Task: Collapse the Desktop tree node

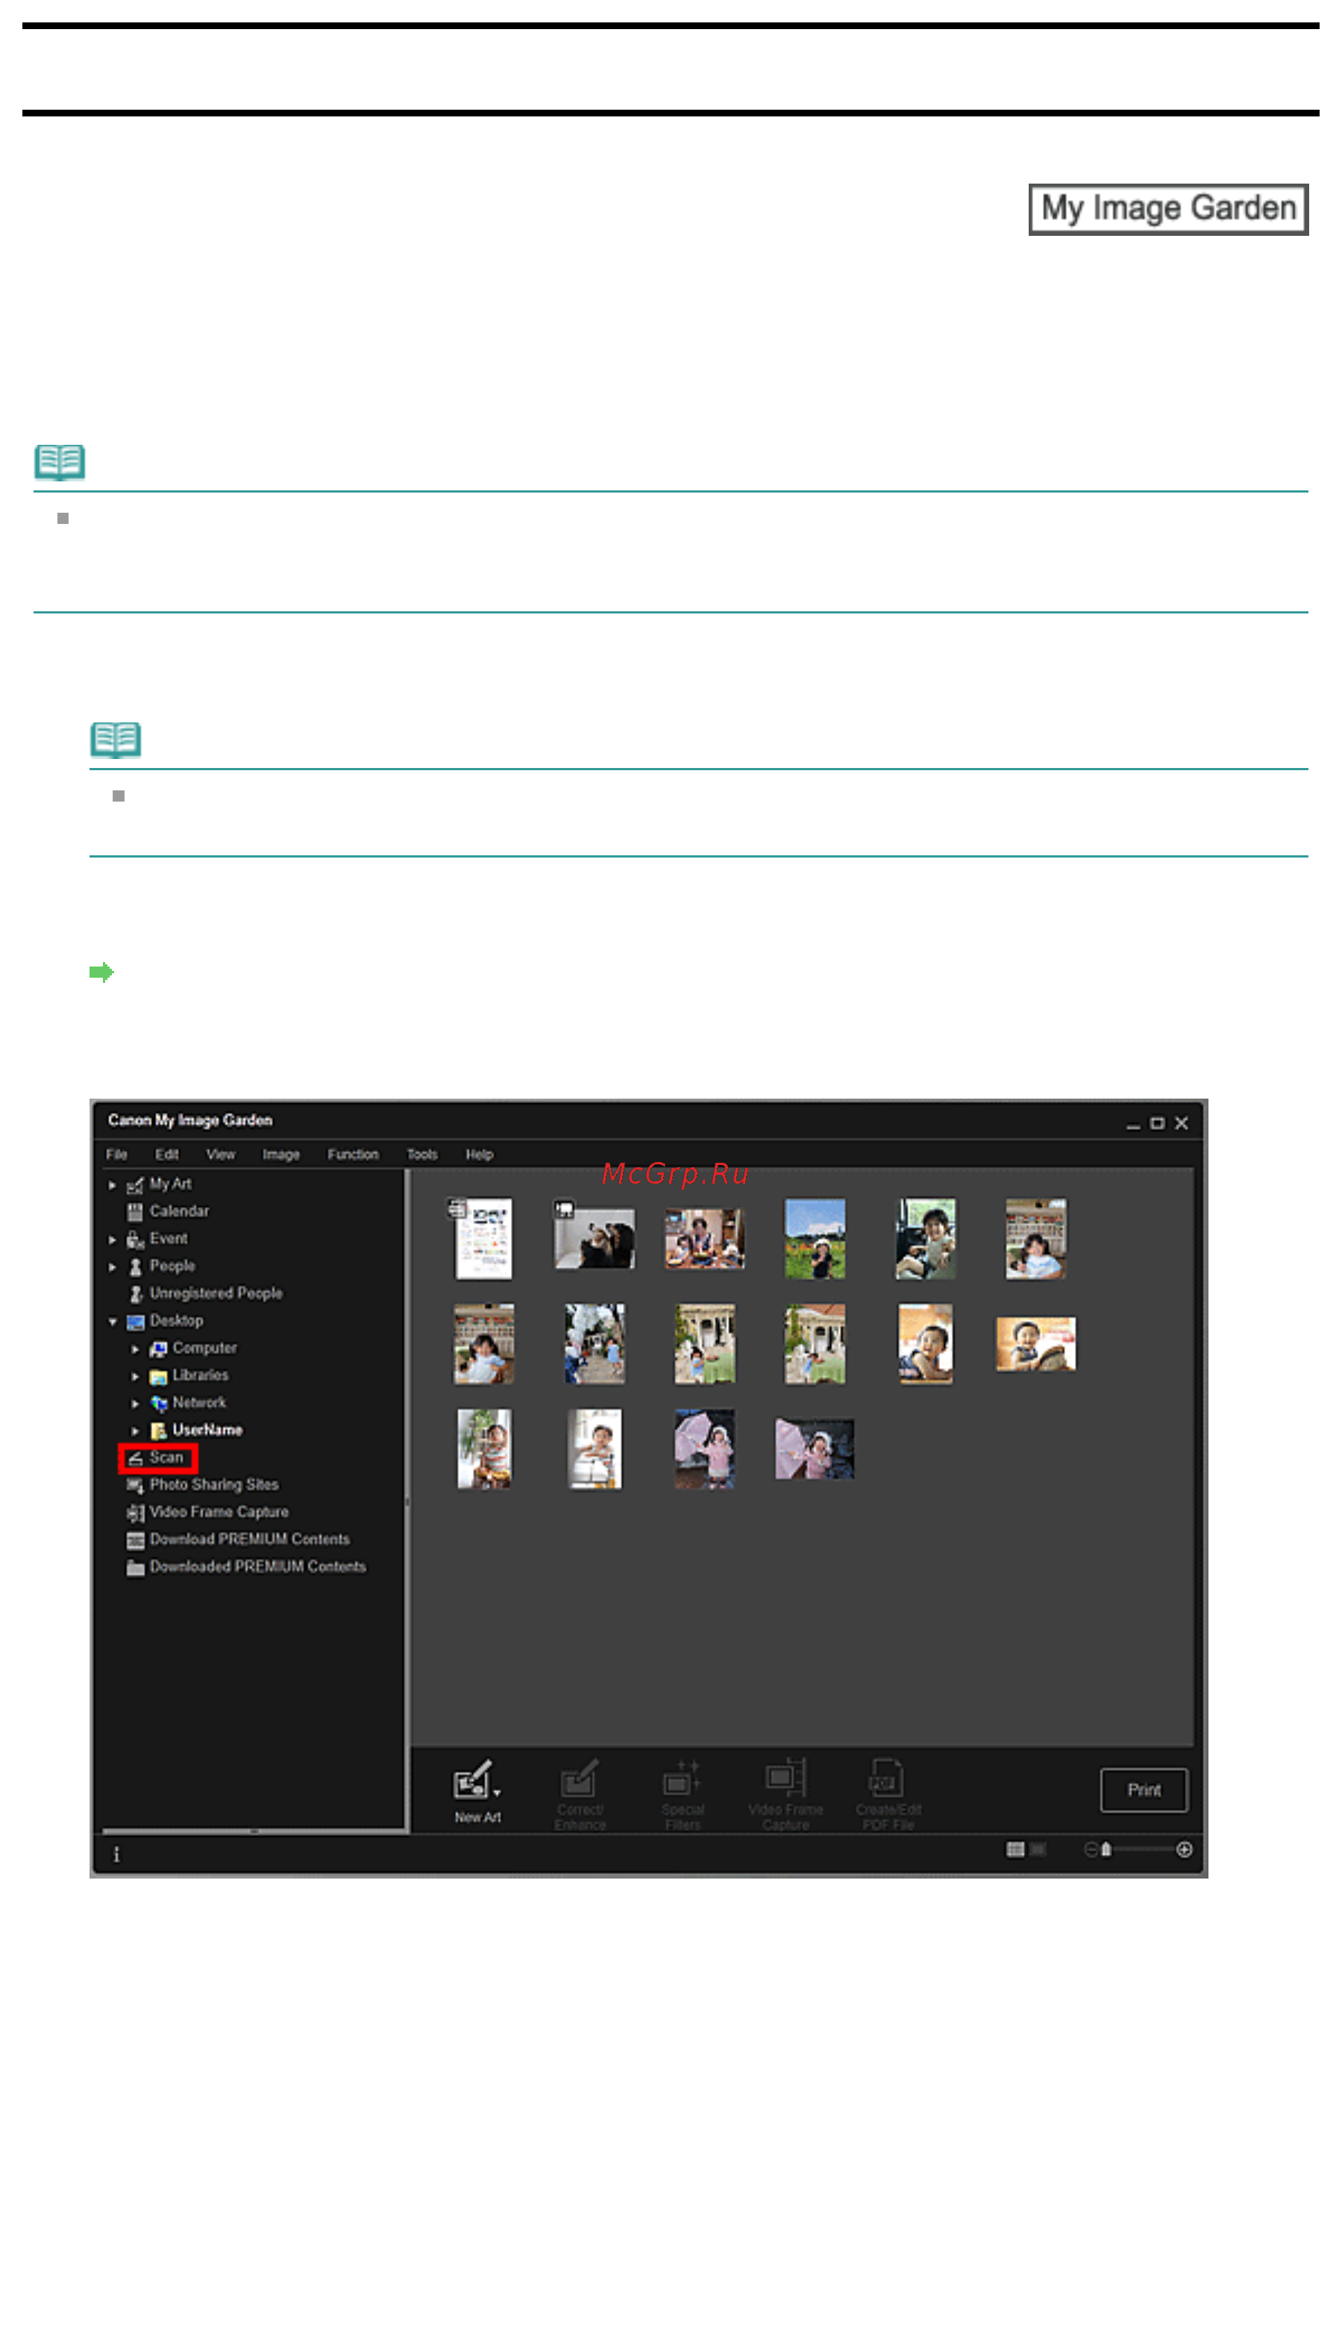Action: tap(113, 1322)
